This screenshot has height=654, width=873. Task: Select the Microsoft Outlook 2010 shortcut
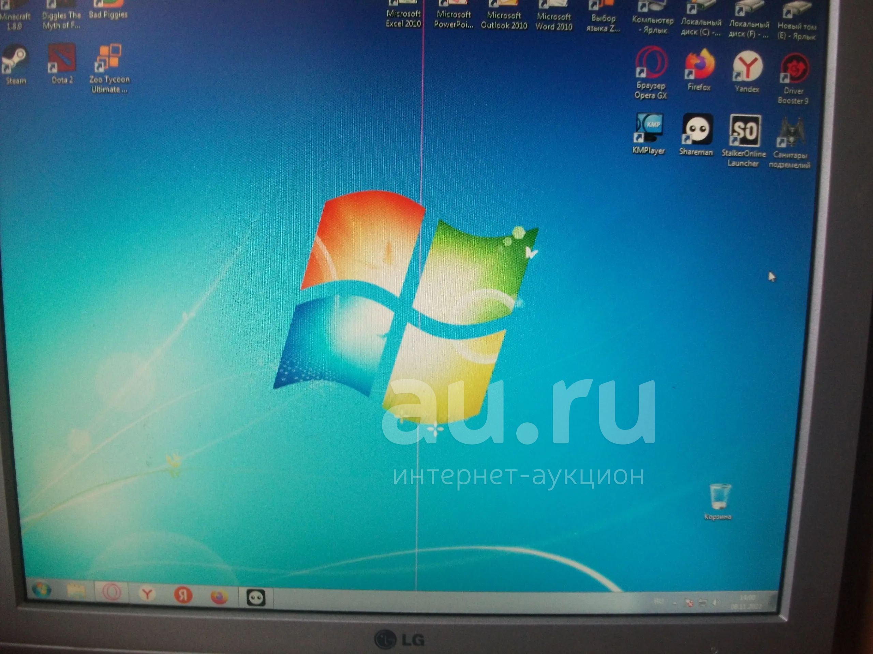pyautogui.click(x=504, y=15)
